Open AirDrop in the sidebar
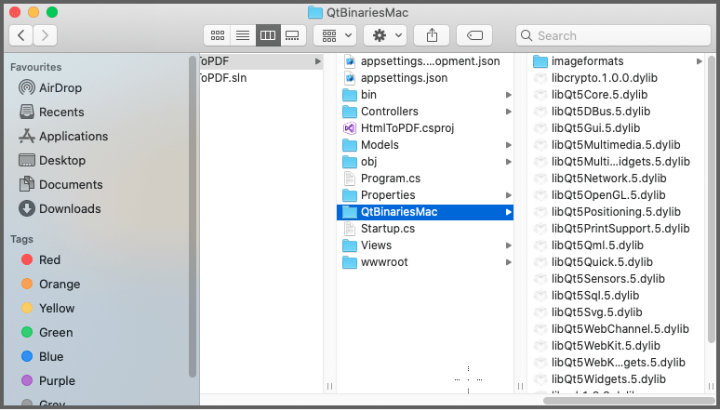 click(50, 87)
